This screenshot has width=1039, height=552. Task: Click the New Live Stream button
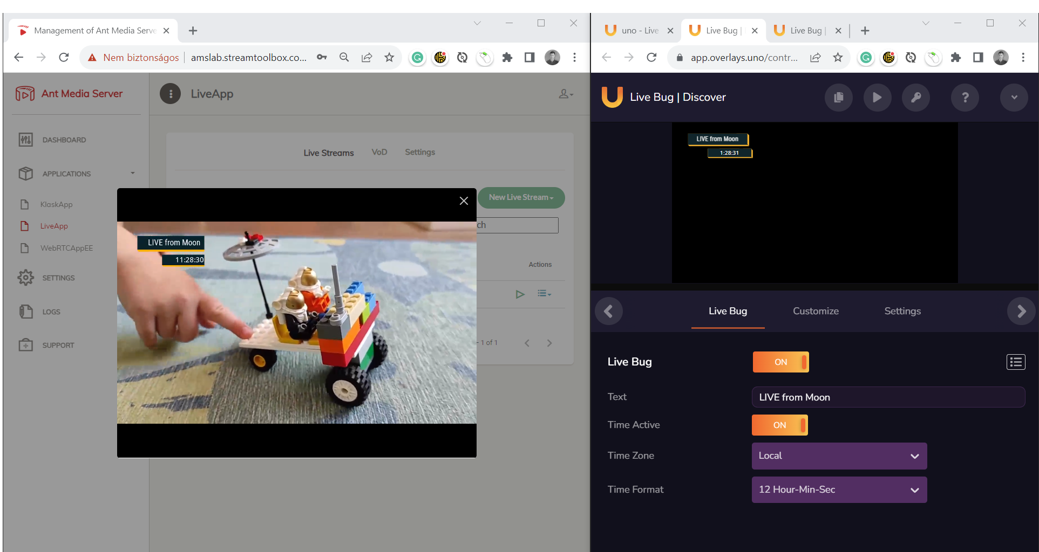[521, 198]
